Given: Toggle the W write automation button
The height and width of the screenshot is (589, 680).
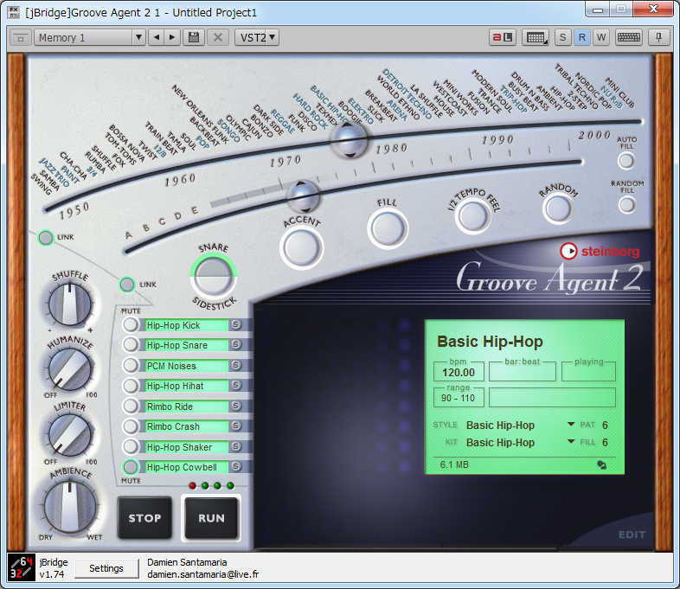Looking at the screenshot, I should (x=601, y=38).
